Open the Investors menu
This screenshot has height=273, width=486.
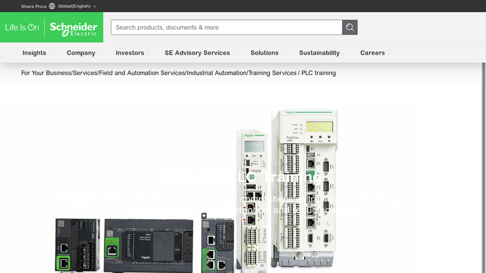pos(130,53)
